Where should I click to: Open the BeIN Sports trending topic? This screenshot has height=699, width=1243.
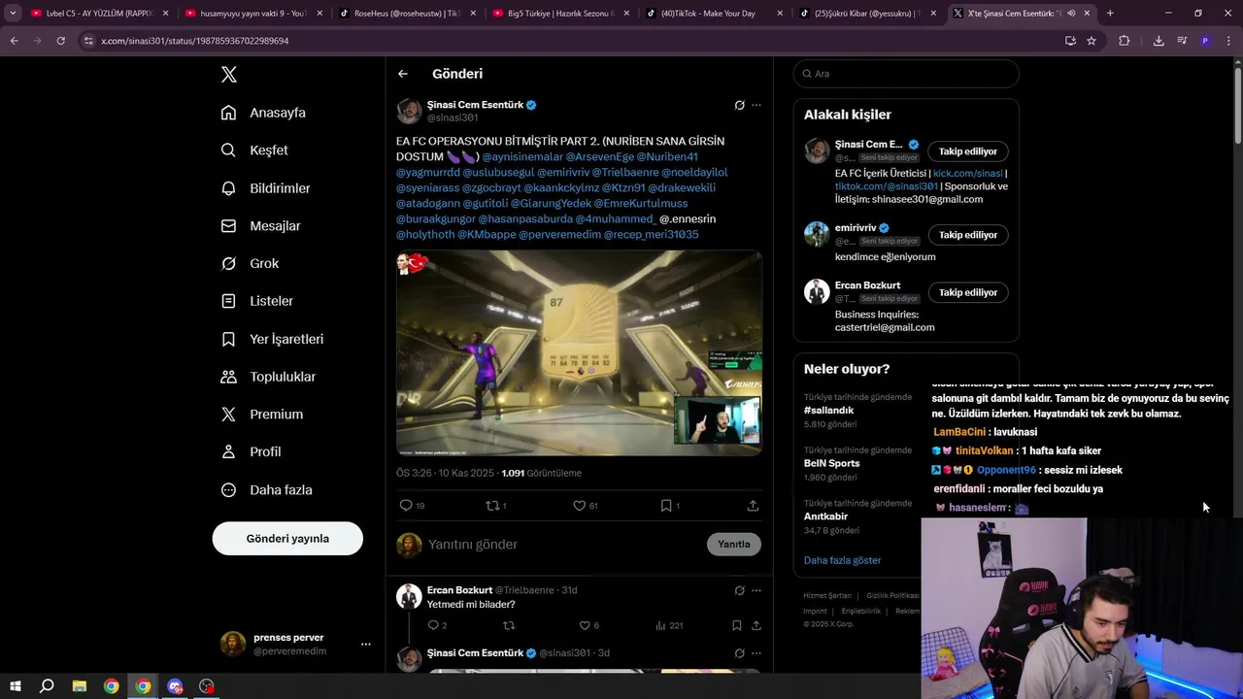click(831, 463)
